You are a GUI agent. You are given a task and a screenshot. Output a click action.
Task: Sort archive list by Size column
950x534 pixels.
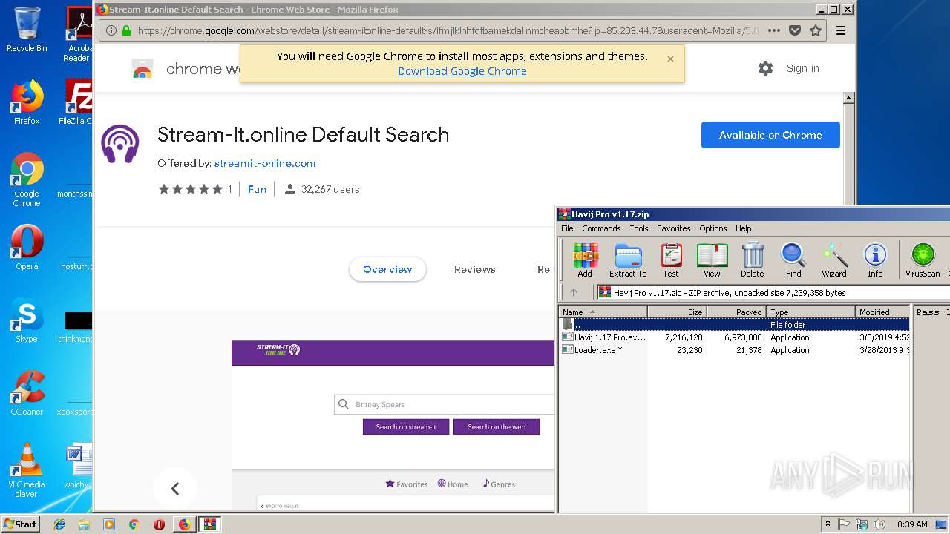click(x=677, y=312)
